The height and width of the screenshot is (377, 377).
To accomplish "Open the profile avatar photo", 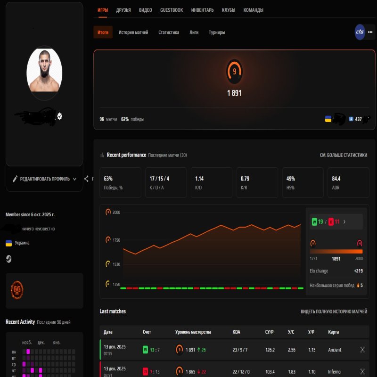I will tap(44, 72).
